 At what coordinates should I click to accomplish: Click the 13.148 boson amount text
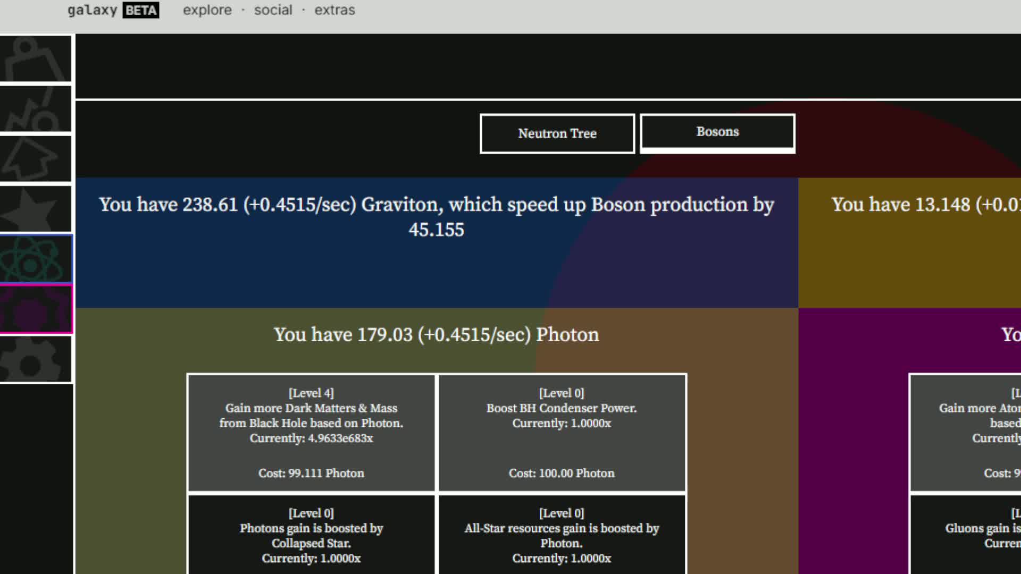click(x=926, y=205)
